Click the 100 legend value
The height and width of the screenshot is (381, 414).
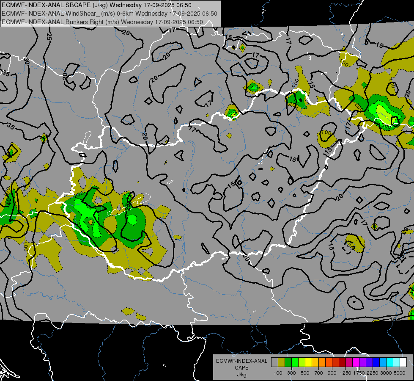[278, 373]
